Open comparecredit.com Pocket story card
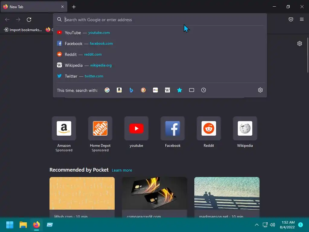309x232 pixels. 154,197
